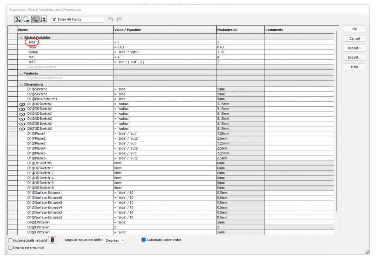
Task: Click the vertical scrollbar of the table
Action: (x=337, y=121)
